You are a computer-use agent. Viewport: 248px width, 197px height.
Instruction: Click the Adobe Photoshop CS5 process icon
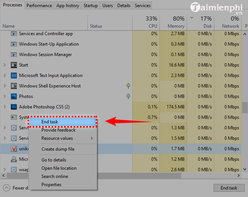pos(13,107)
